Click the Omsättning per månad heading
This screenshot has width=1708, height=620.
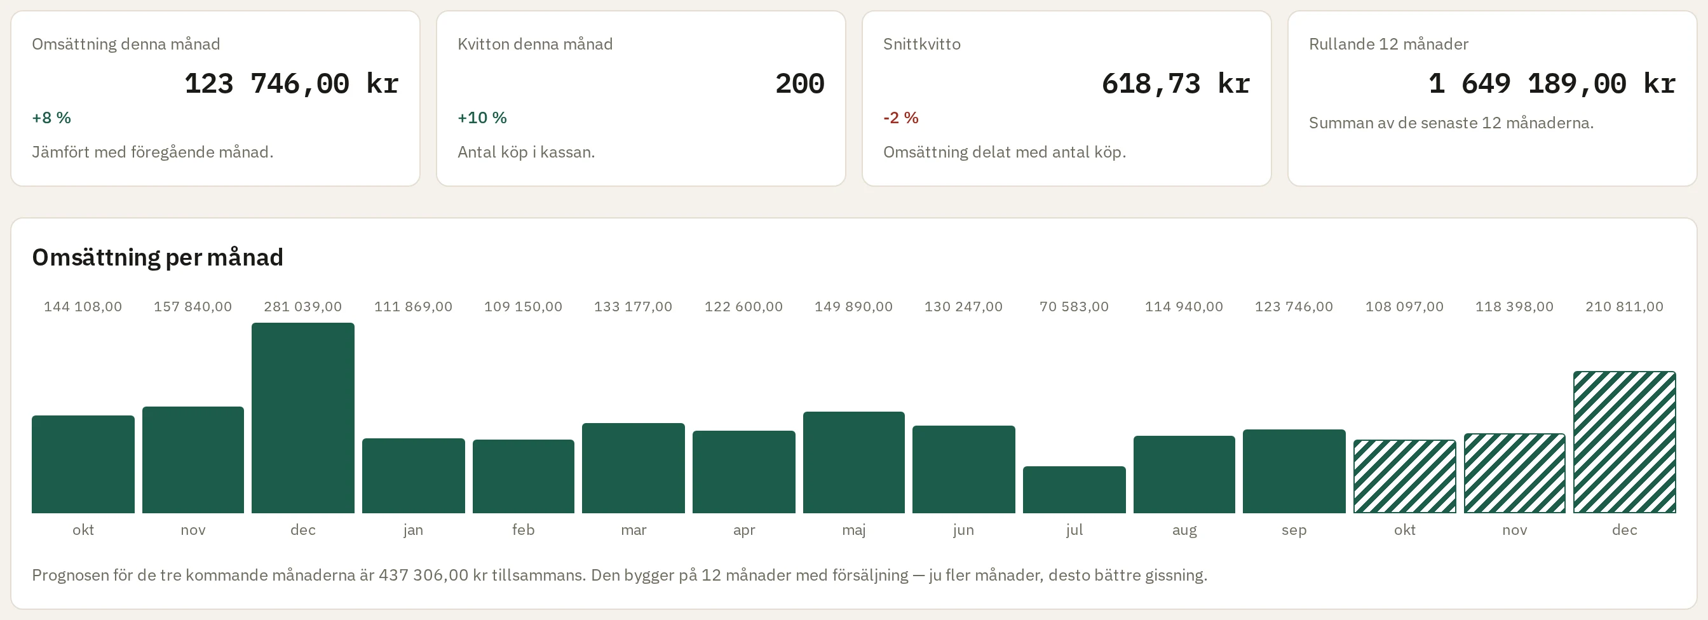click(x=158, y=257)
